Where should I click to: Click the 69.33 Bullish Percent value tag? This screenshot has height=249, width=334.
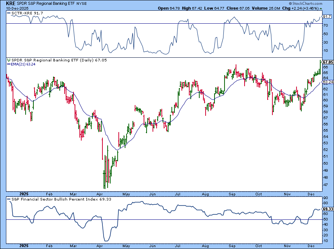click(327, 209)
